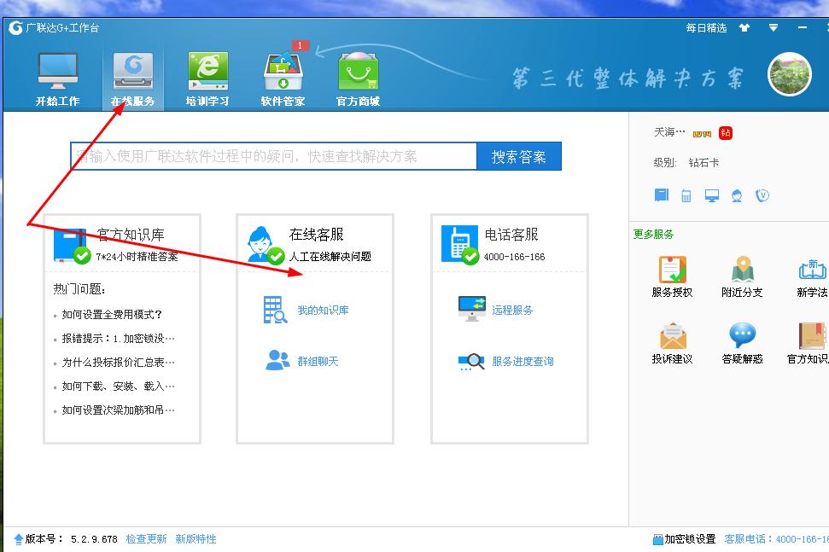The image size is (829, 552).
Task: Open hot question 为什么投标报价汇总表…
Action: 118,363
